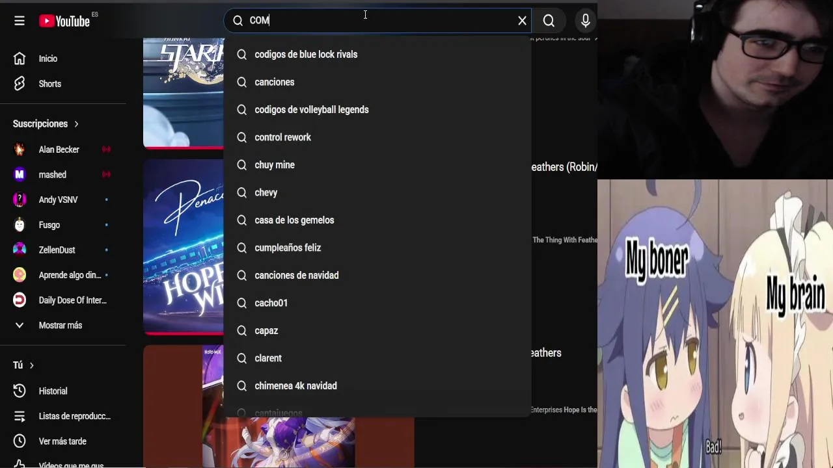Select suggestion capaz
Viewport: 833px width, 468px height.
click(377, 331)
